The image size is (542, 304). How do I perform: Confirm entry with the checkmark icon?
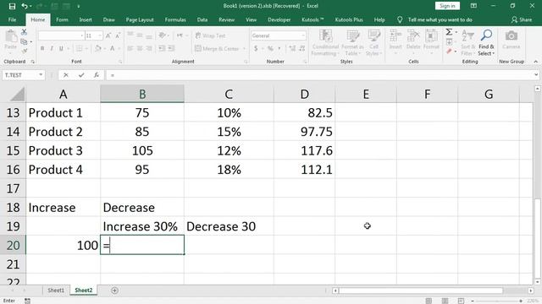(x=81, y=75)
